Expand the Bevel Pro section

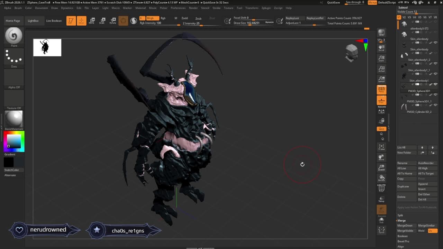pyautogui.click(x=403, y=241)
